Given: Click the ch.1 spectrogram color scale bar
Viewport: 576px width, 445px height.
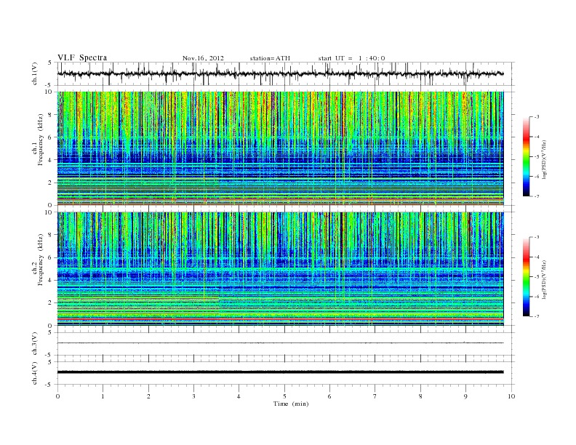Looking at the screenshot, I should coord(526,156).
